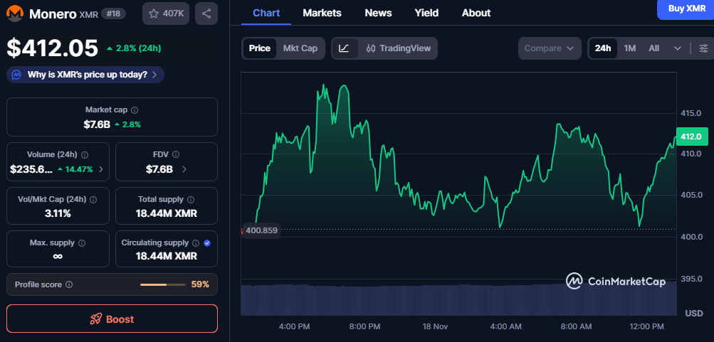Viewport: 714px width, 342px height.
Task: Click the Buy XMR button
Action: pos(686,8)
